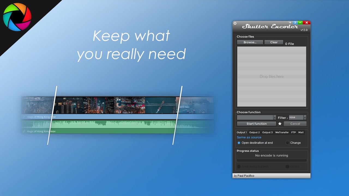Click the Drop files here area
349x196 pixels.
[x=272, y=76]
